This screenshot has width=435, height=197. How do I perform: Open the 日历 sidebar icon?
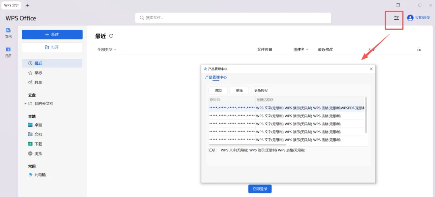click(8, 52)
